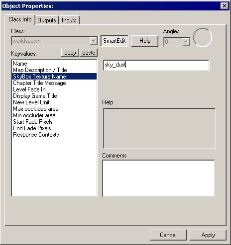This screenshot has width=231, height=245.
Task: Cancel the Object Properties dialog
Action: [168, 235]
